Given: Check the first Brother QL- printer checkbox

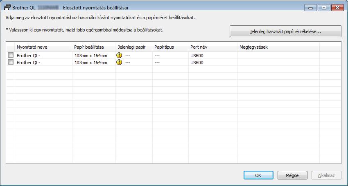Looking at the screenshot, I should (11, 55).
